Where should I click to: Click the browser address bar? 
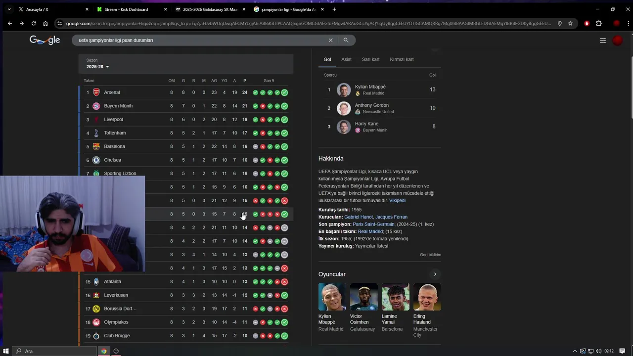click(307, 23)
